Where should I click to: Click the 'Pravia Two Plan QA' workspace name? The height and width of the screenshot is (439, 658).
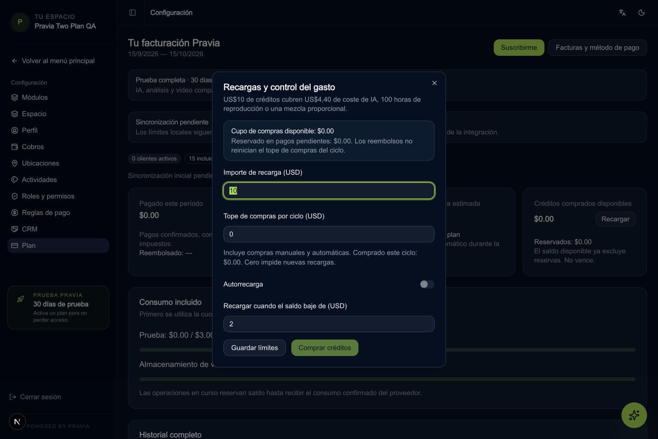pos(65,26)
